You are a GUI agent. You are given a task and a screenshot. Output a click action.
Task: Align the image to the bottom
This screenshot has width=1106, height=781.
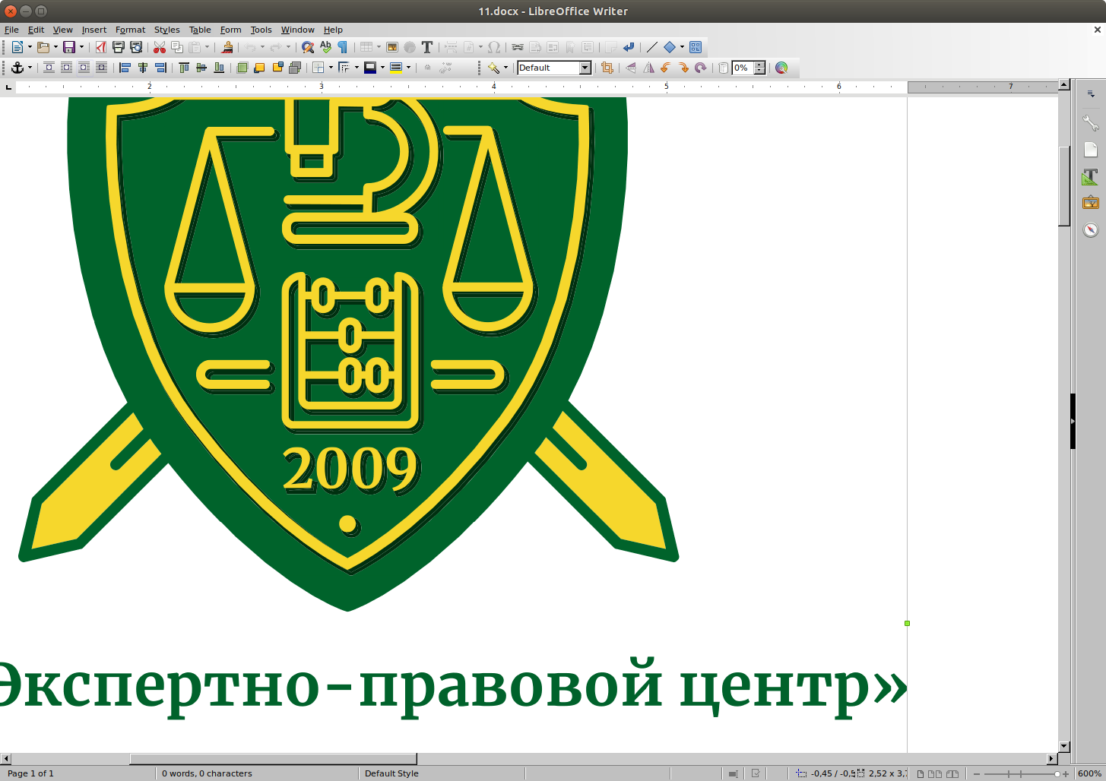[x=219, y=68]
